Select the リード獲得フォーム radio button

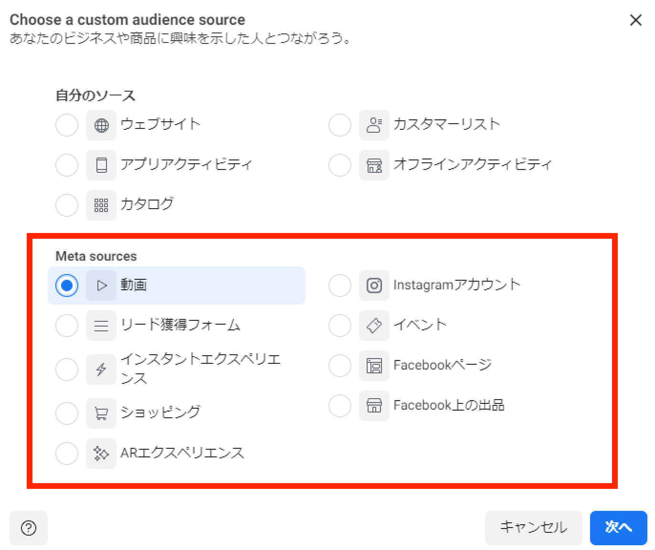(67, 326)
